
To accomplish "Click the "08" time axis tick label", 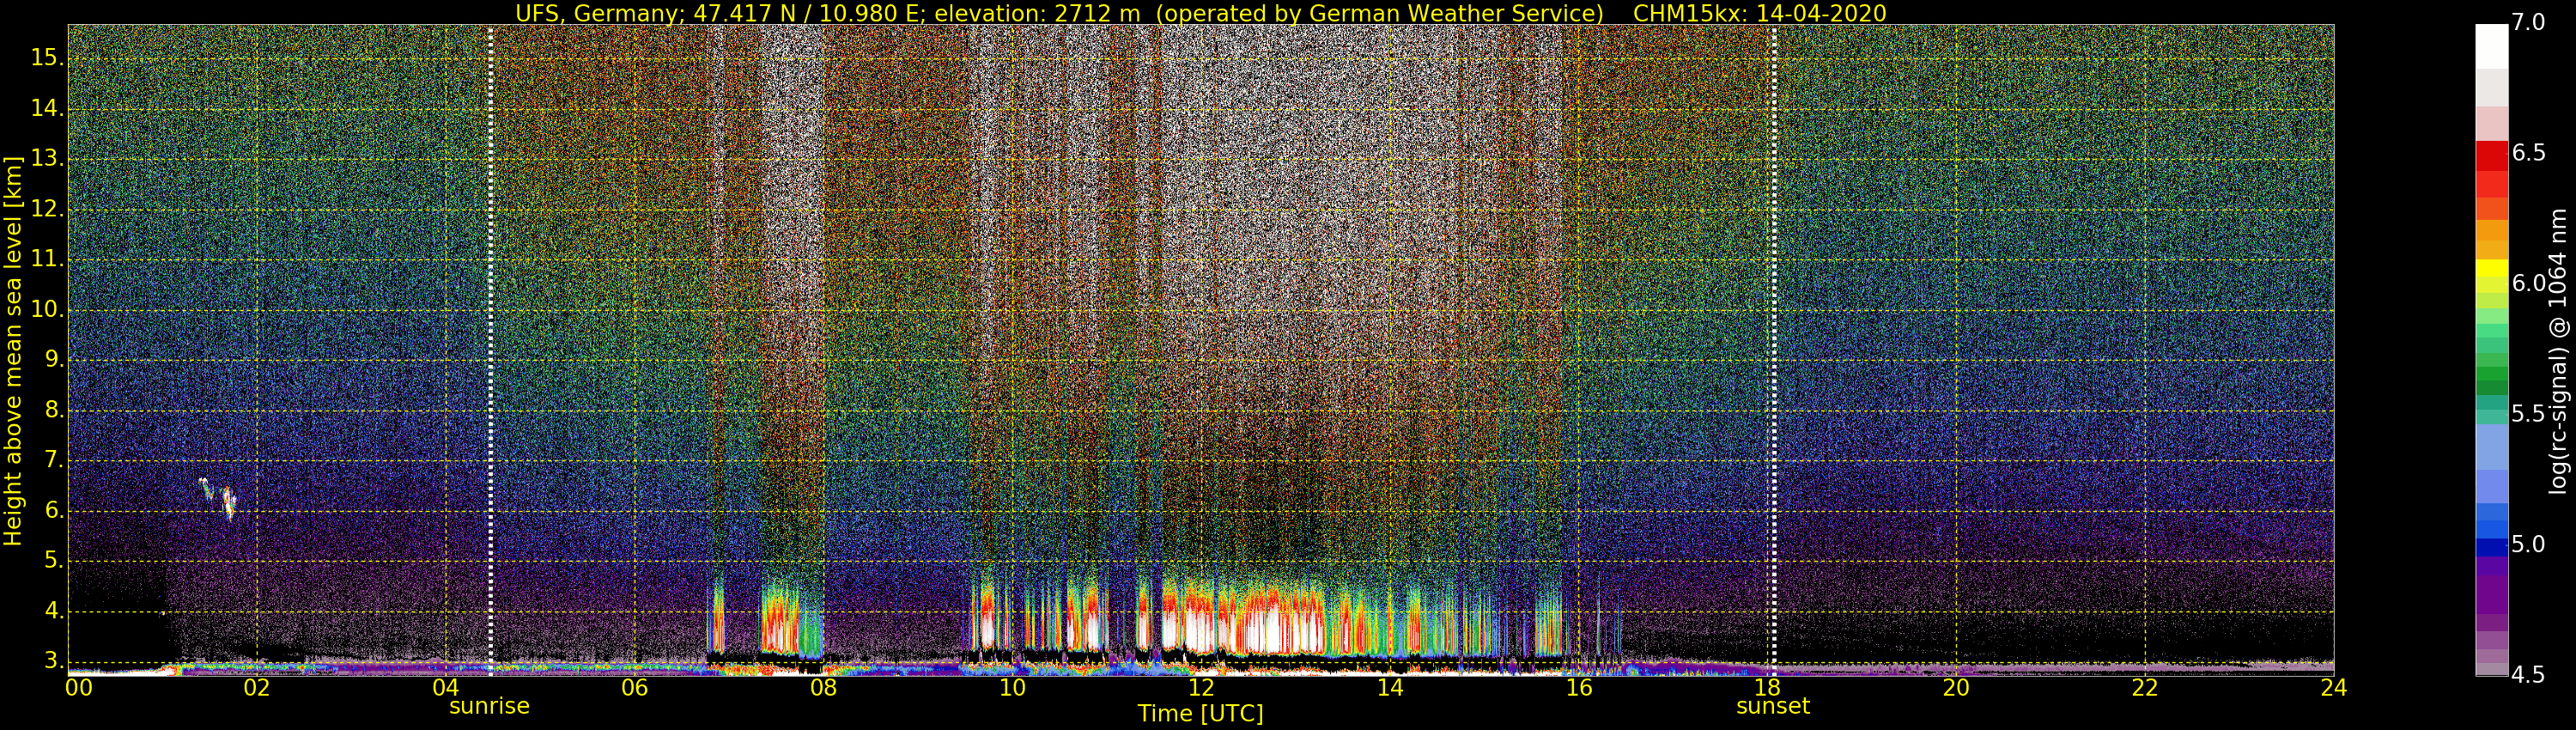I will point(823,688).
